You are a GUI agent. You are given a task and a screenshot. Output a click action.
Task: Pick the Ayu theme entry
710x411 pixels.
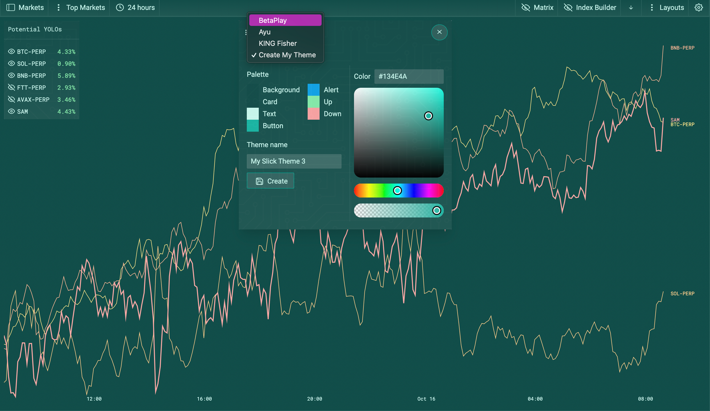(x=264, y=32)
